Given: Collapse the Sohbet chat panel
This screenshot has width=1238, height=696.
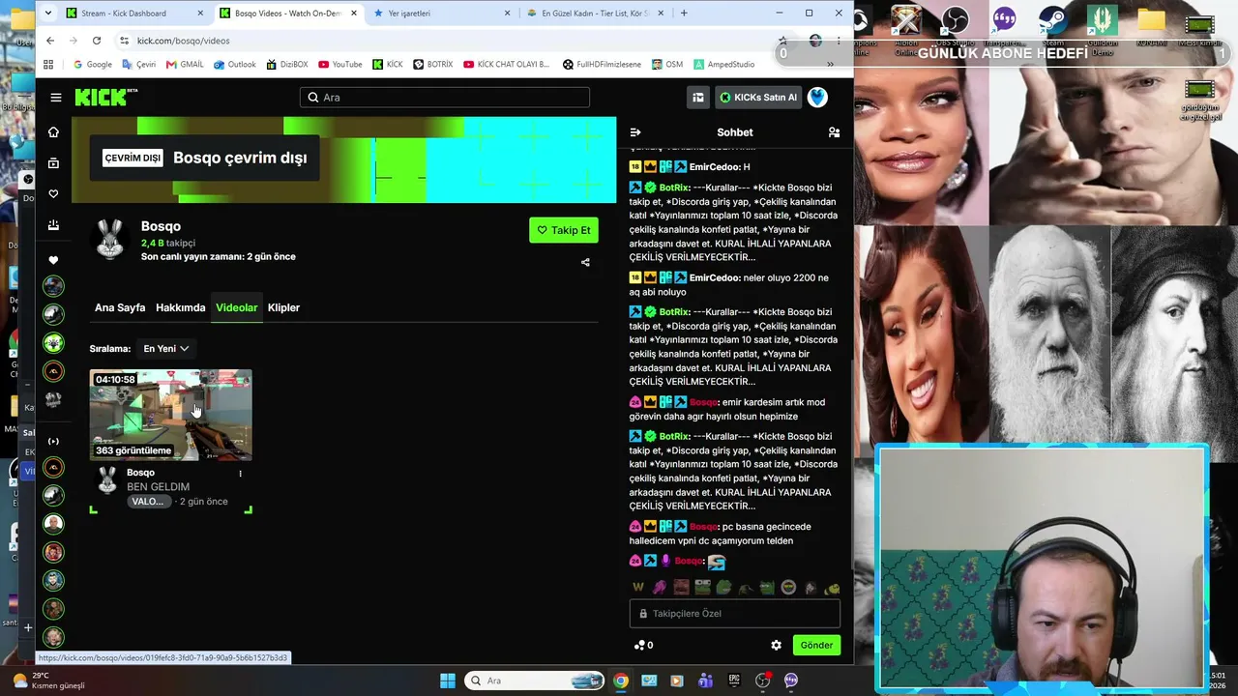Looking at the screenshot, I should click(x=635, y=132).
